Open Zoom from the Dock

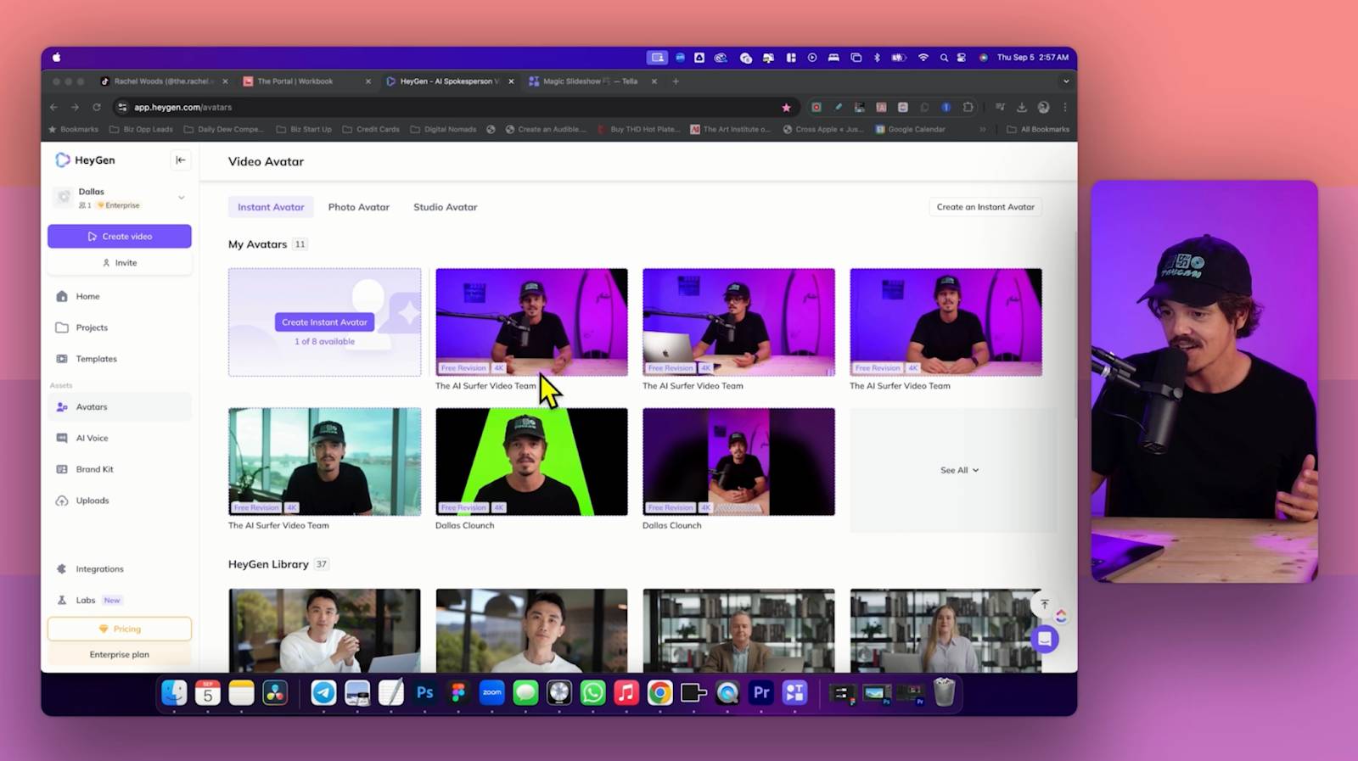pos(491,693)
